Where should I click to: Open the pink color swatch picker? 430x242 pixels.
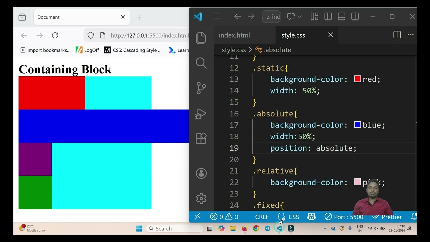pyautogui.click(x=357, y=182)
